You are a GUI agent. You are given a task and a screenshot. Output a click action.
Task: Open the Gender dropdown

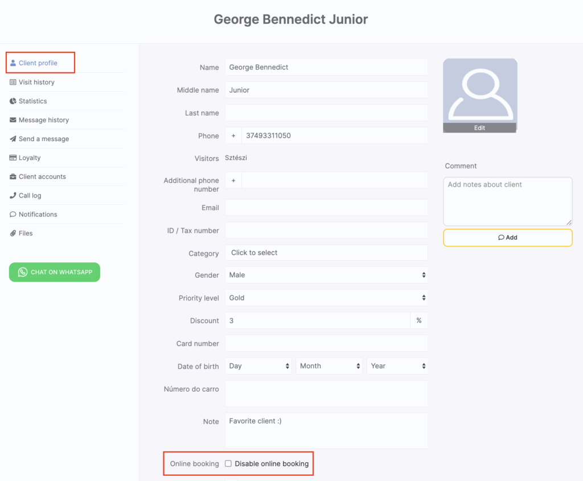(x=326, y=275)
